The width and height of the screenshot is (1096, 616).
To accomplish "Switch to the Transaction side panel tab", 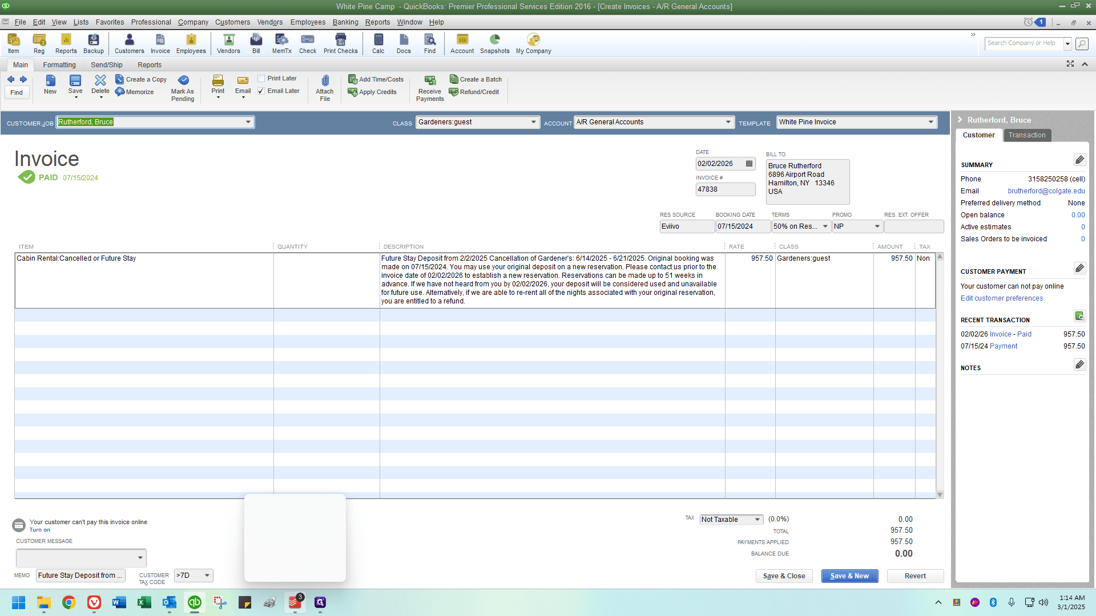I will 1027,135.
